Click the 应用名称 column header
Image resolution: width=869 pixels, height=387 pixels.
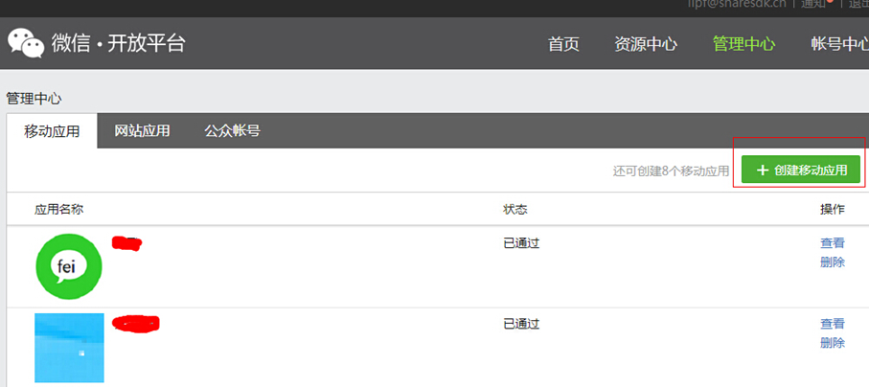point(66,209)
